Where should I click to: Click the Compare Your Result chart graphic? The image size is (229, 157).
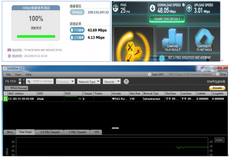click(172, 40)
